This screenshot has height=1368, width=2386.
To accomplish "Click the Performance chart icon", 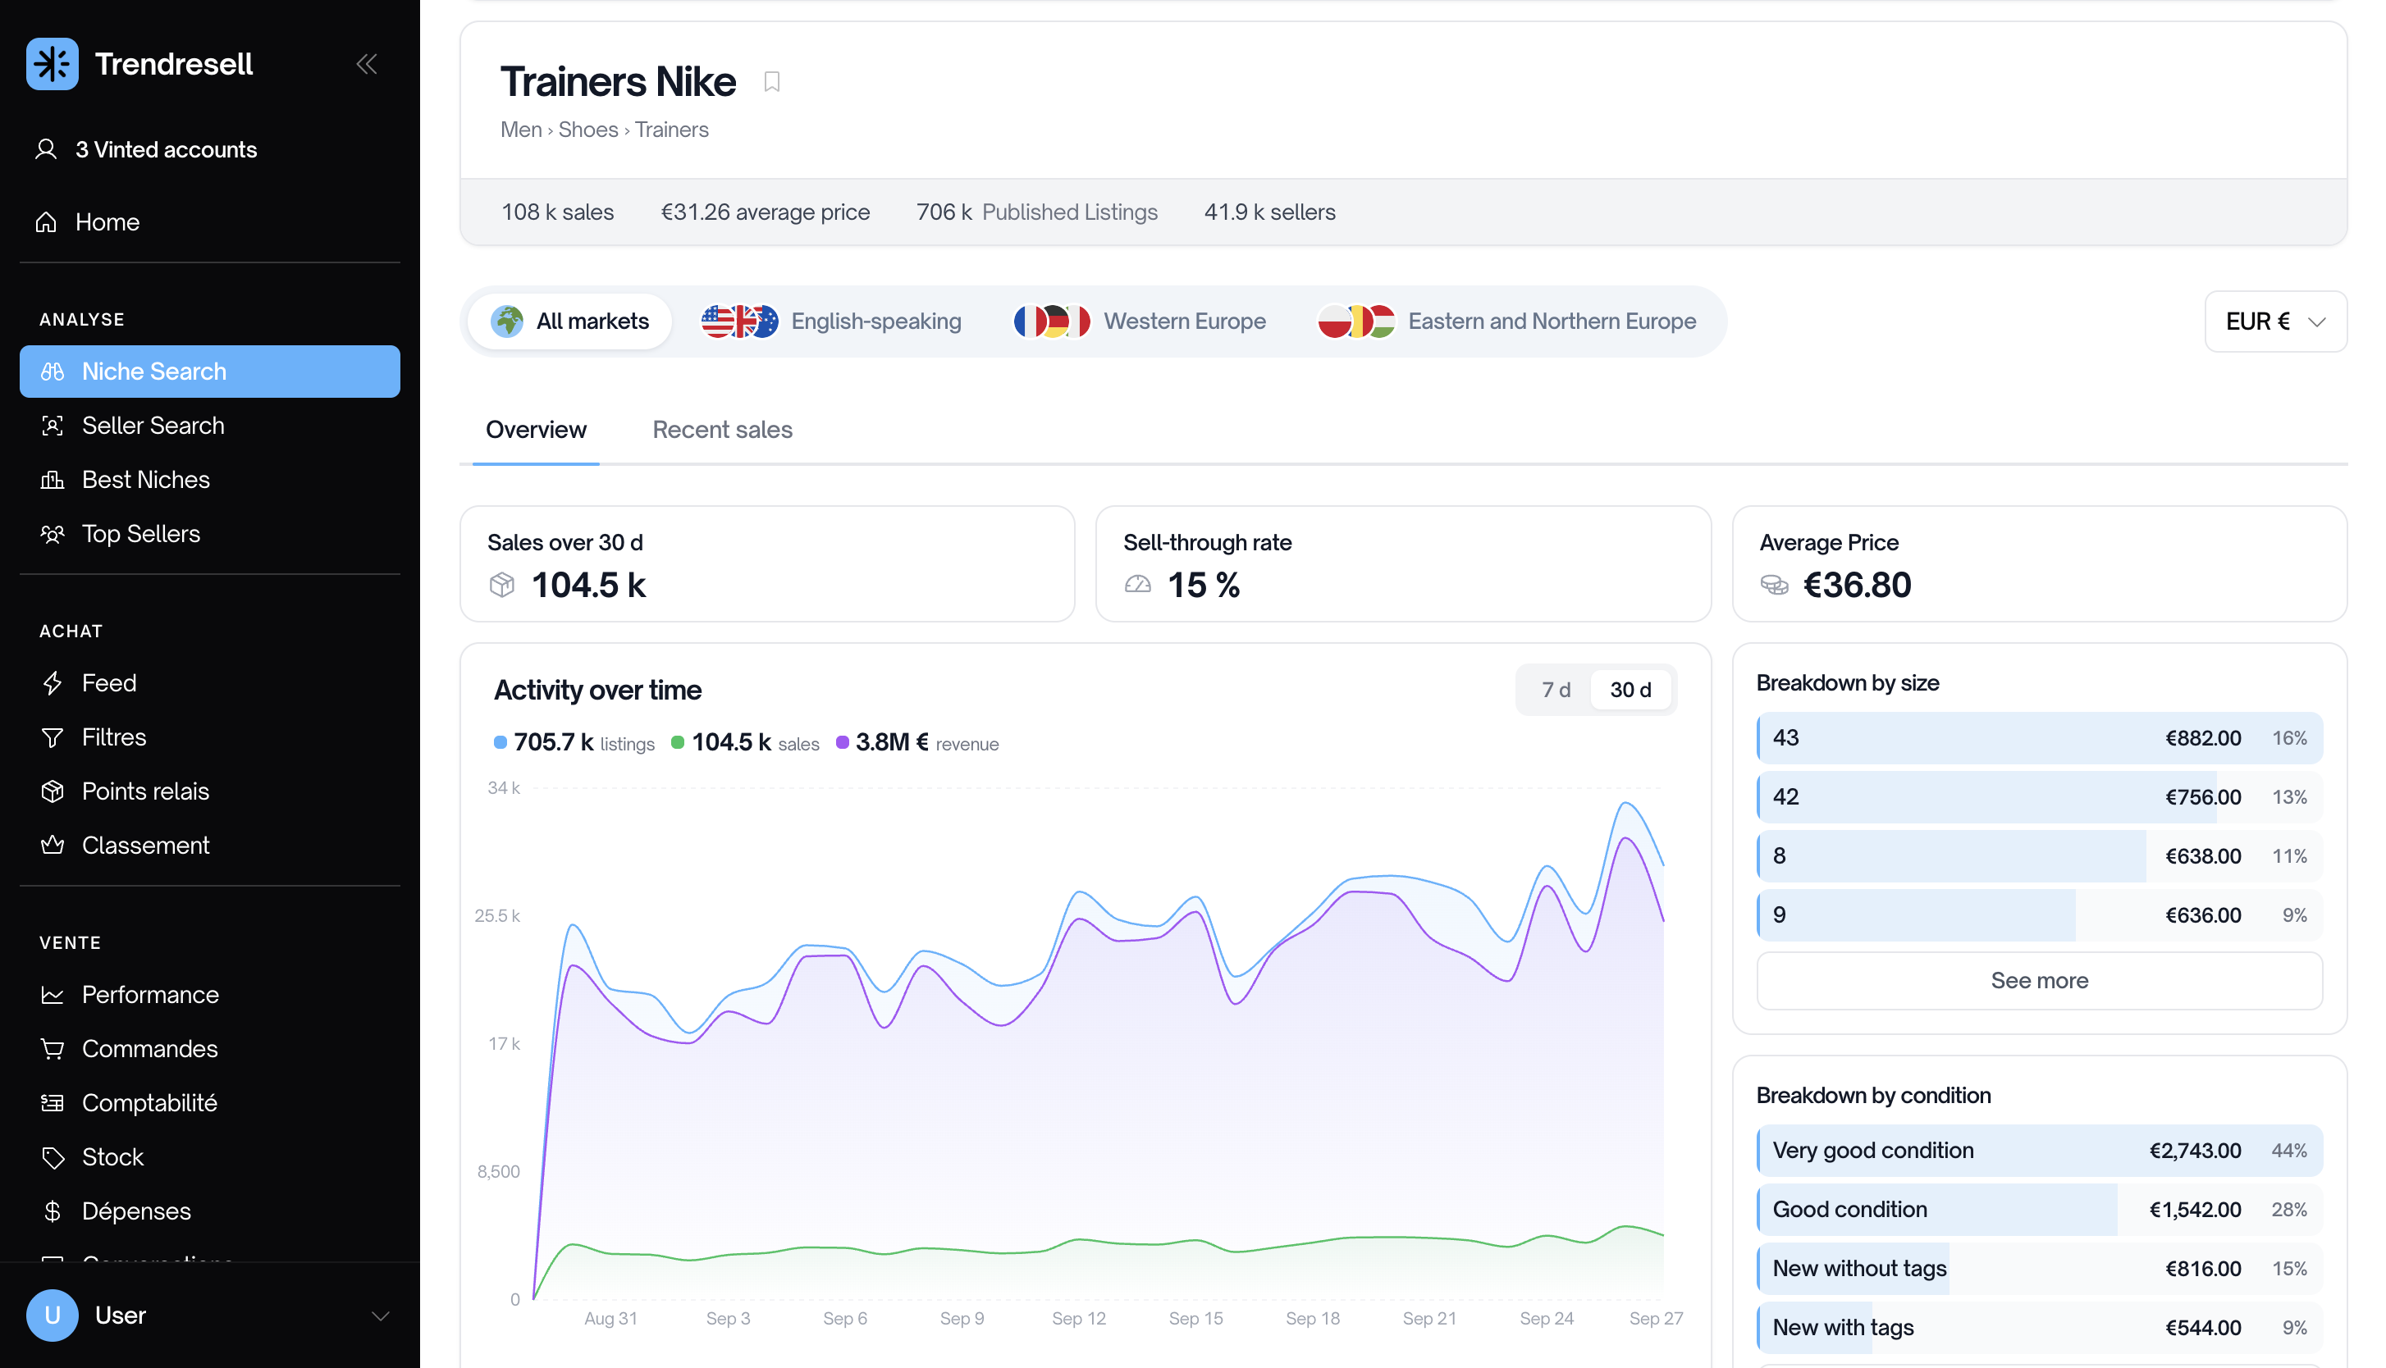I will 53,995.
